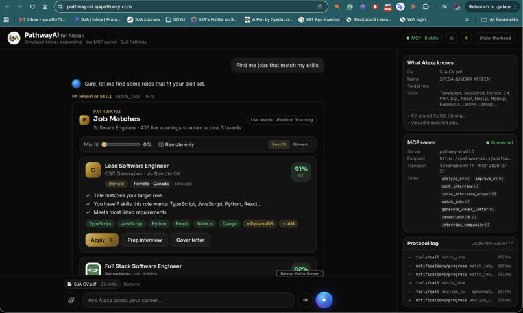The image size is (523, 313).
Task: Open the Google Translate extension icon
Action: (400, 6)
